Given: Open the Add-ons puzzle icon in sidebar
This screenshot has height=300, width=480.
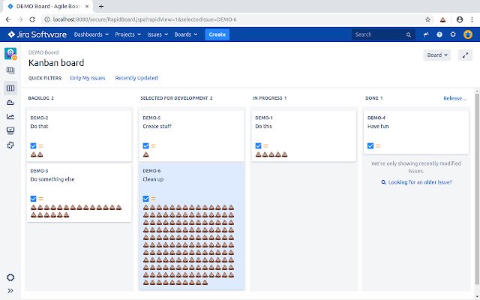Looking at the screenshot, I should click(10, 145).
